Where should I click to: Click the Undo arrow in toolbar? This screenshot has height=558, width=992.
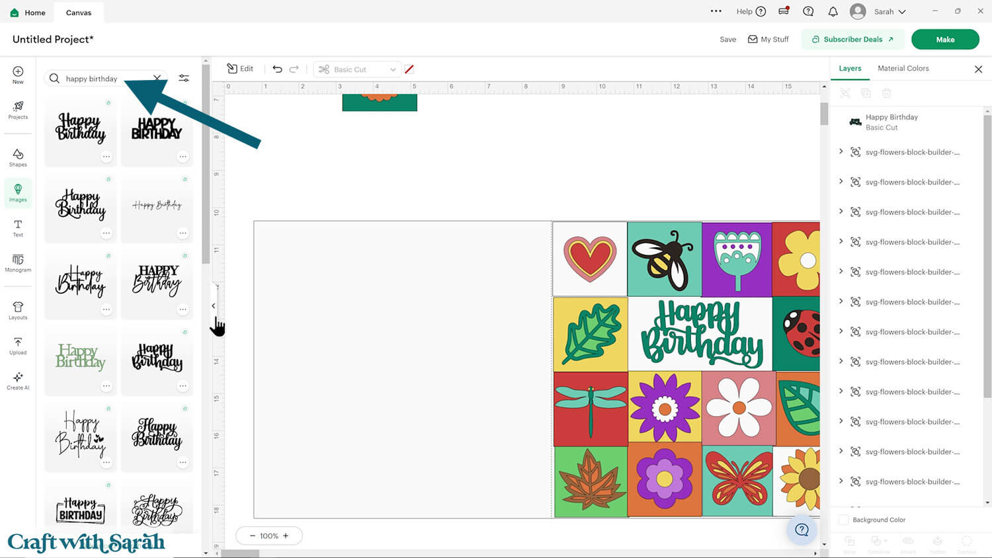pos(277,69)
